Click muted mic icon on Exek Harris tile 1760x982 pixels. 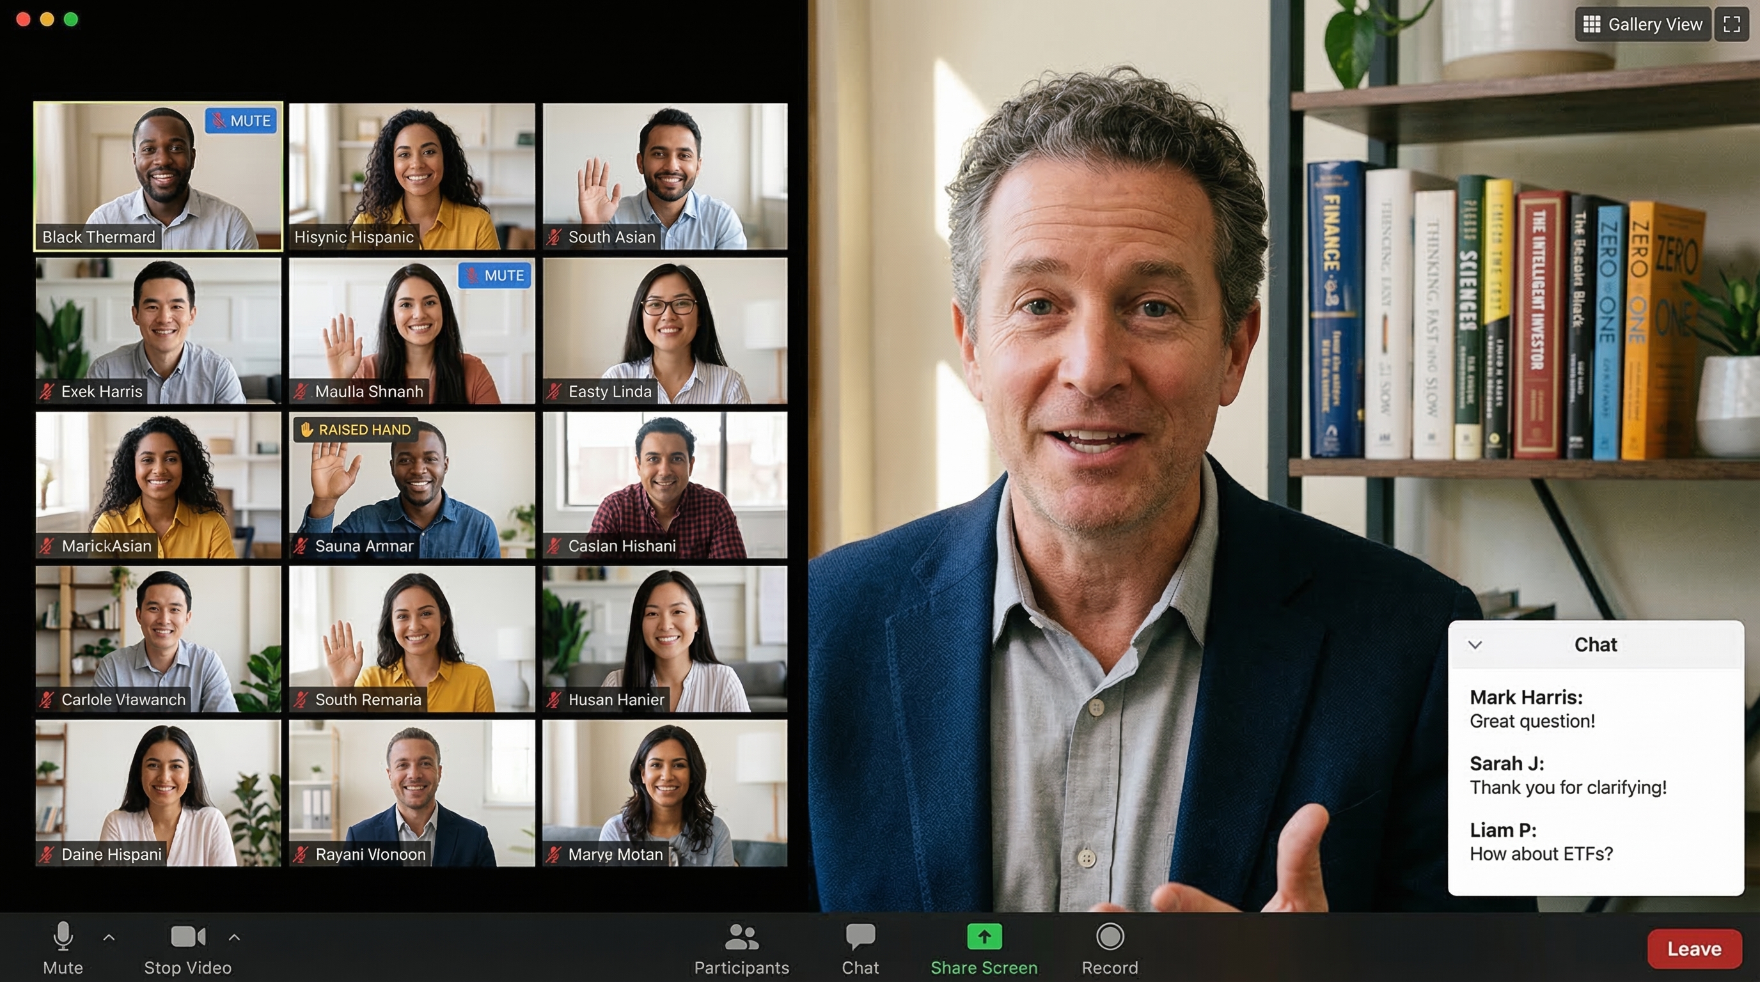click(x=47, y=392)
